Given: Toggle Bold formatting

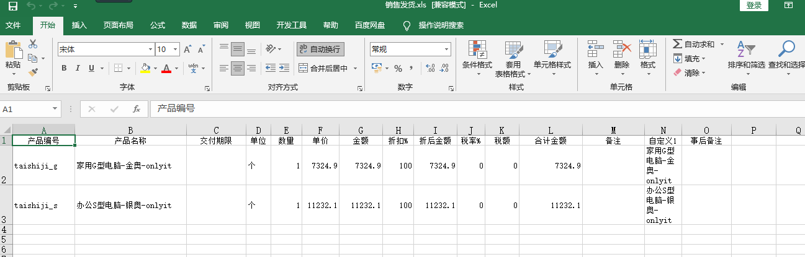Looking at the screenshot, I should point(63,68).
